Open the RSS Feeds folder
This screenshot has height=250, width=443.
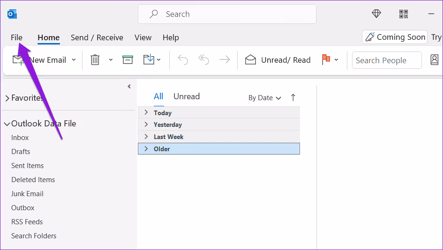tap(27, 222)
